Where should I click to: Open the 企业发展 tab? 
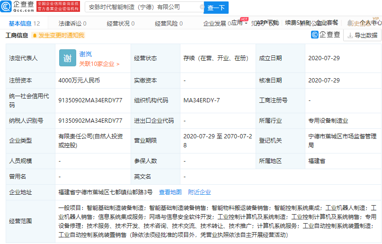pos(217,23)
